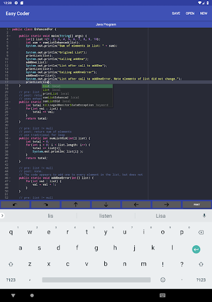This screenshot has width=212, height=302.
Task: Tap the redo arrow in the editor toolbar
Action: click(45, 205)
